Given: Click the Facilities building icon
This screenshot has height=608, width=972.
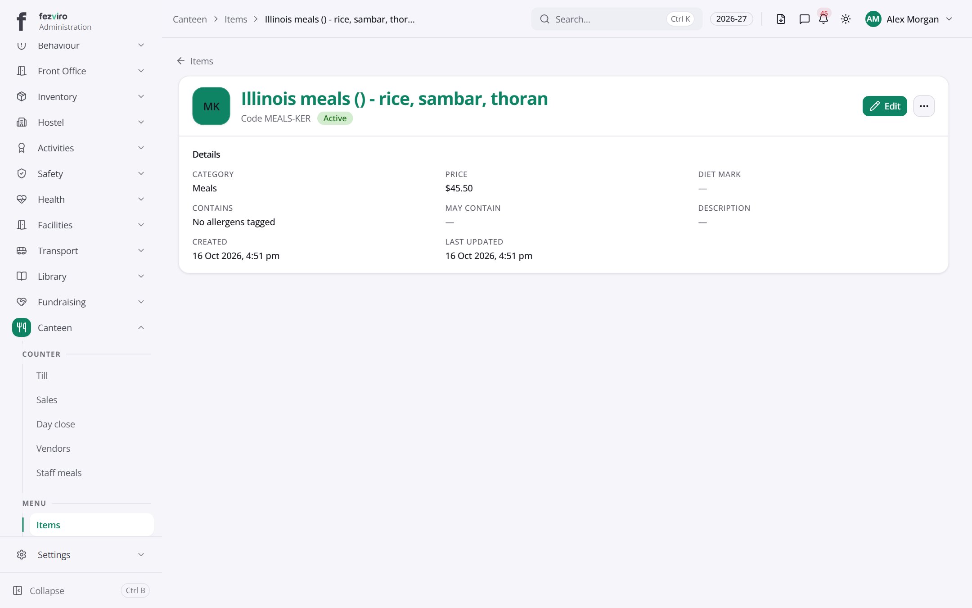Looking at the screenshot, I should pos(22,225).
